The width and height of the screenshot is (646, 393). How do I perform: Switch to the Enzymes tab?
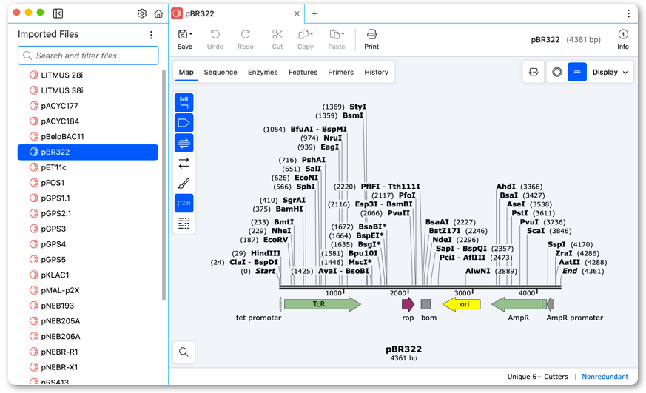(x=263, y=72)
